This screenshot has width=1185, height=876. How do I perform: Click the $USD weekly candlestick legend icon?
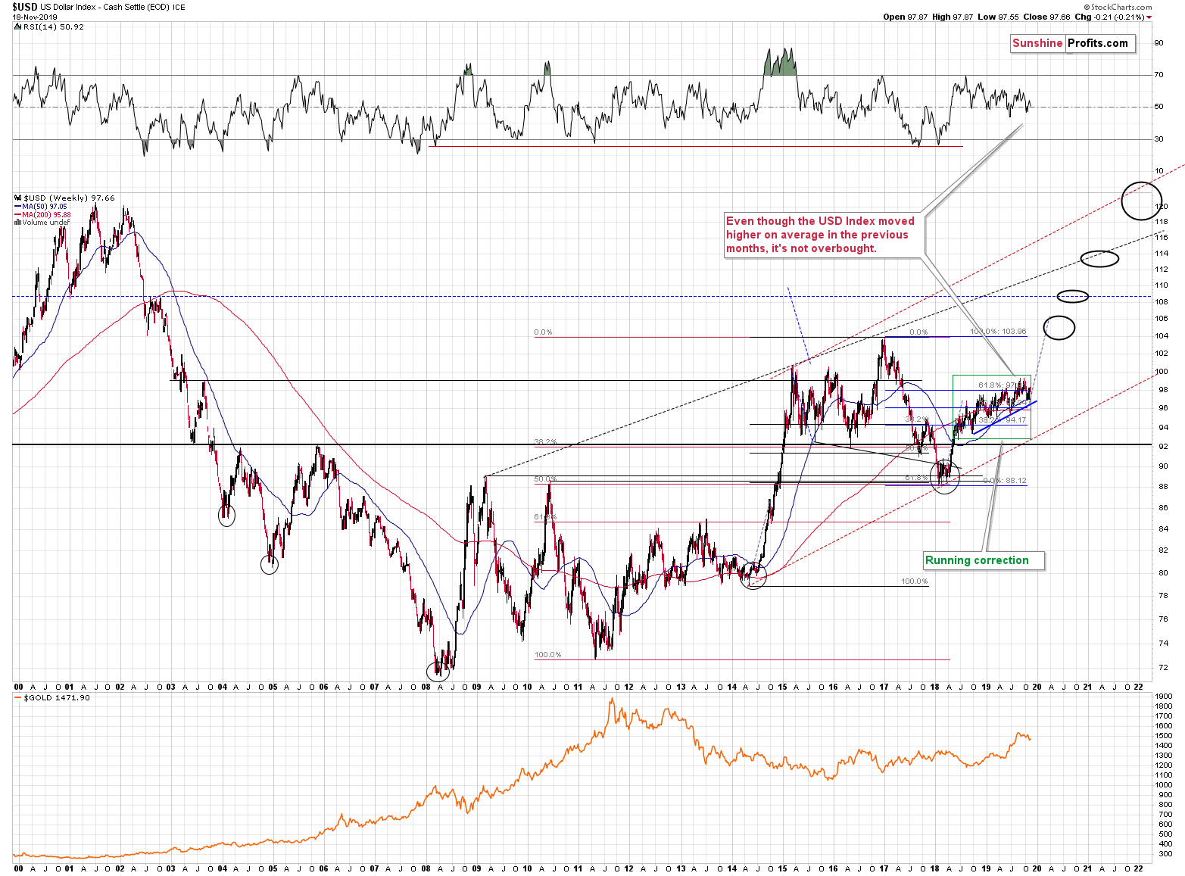(x=18, y=198)
